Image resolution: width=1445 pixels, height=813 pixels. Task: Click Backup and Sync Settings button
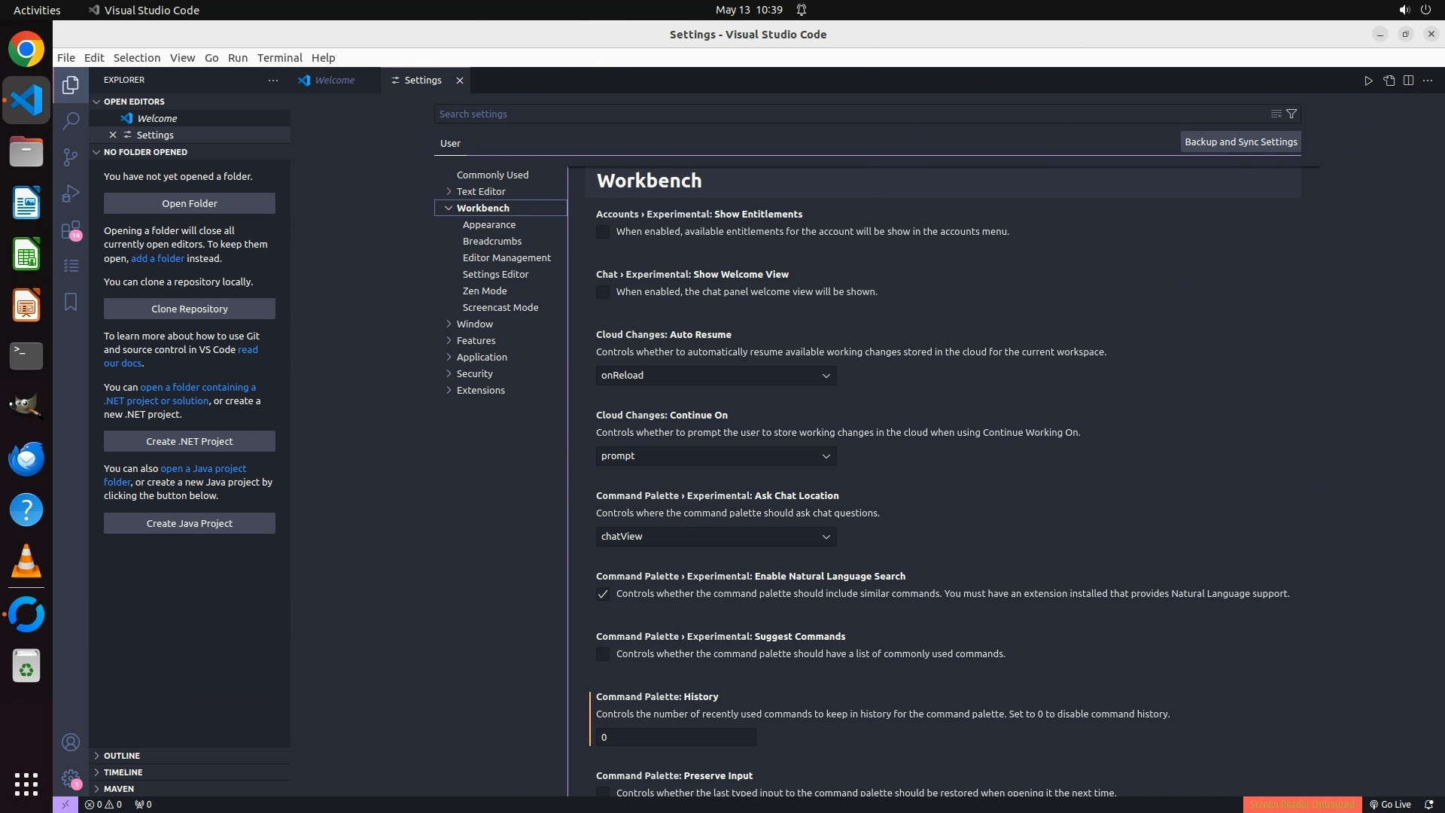[1240, 142]
